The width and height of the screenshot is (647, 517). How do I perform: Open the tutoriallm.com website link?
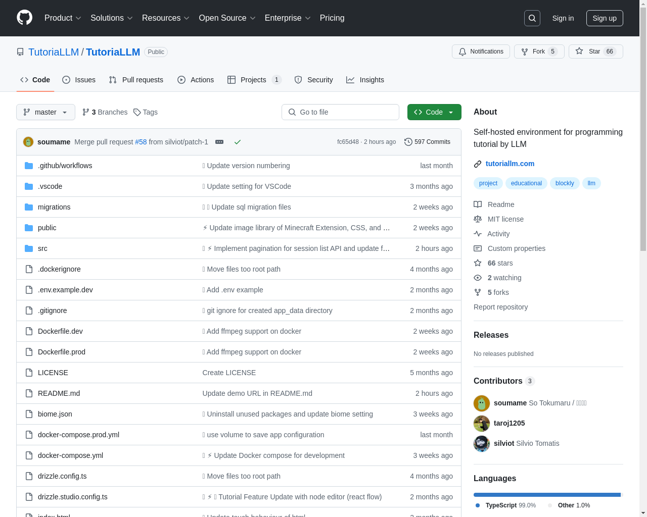tap(510, 164)
